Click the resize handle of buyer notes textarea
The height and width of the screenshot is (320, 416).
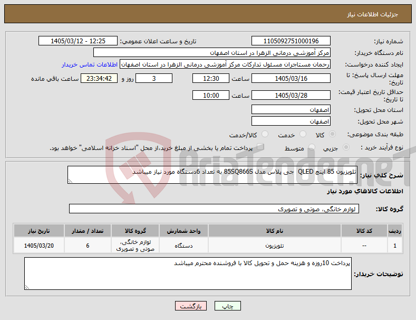click(27, 287)
